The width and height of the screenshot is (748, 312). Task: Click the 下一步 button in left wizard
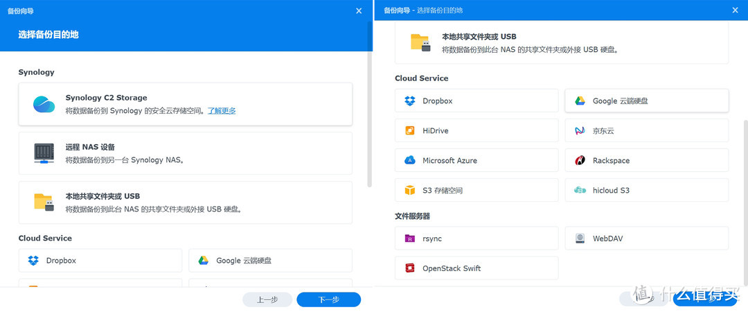[x=328, y=300]
